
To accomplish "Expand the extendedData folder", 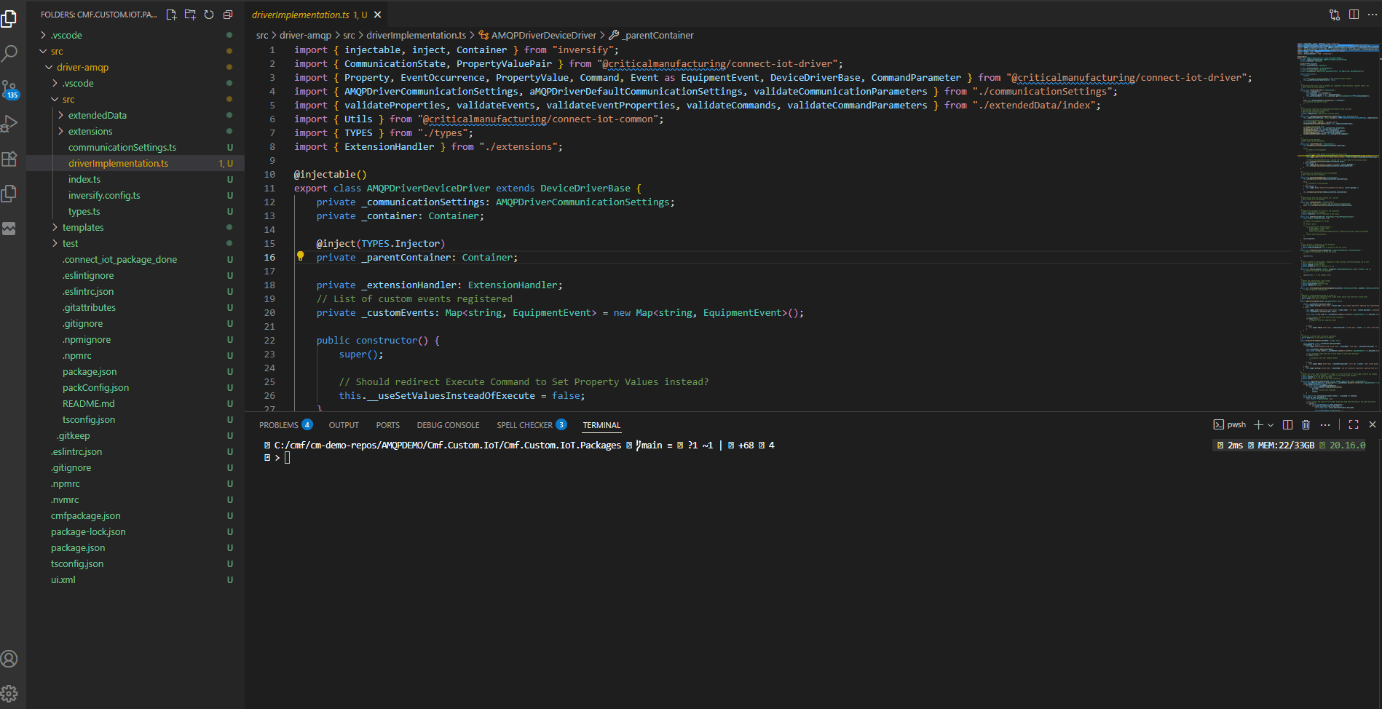I will pos(97,115).
